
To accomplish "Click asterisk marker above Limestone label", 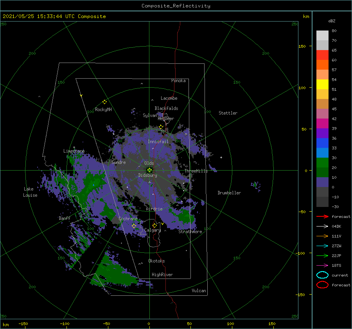I will pyautogui.click(x=74, y=147).
